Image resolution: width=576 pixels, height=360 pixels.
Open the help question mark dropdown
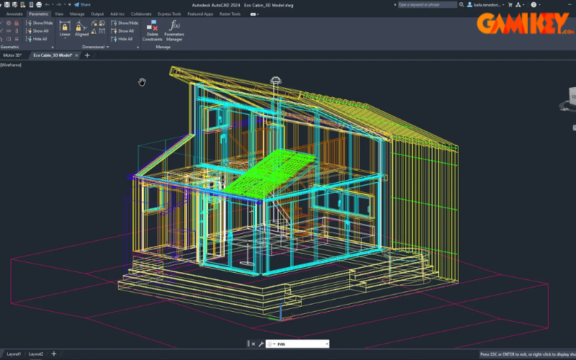coord(536,4)
